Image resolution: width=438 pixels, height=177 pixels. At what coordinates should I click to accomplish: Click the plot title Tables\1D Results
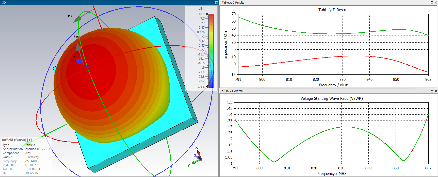tap(333, 10)
